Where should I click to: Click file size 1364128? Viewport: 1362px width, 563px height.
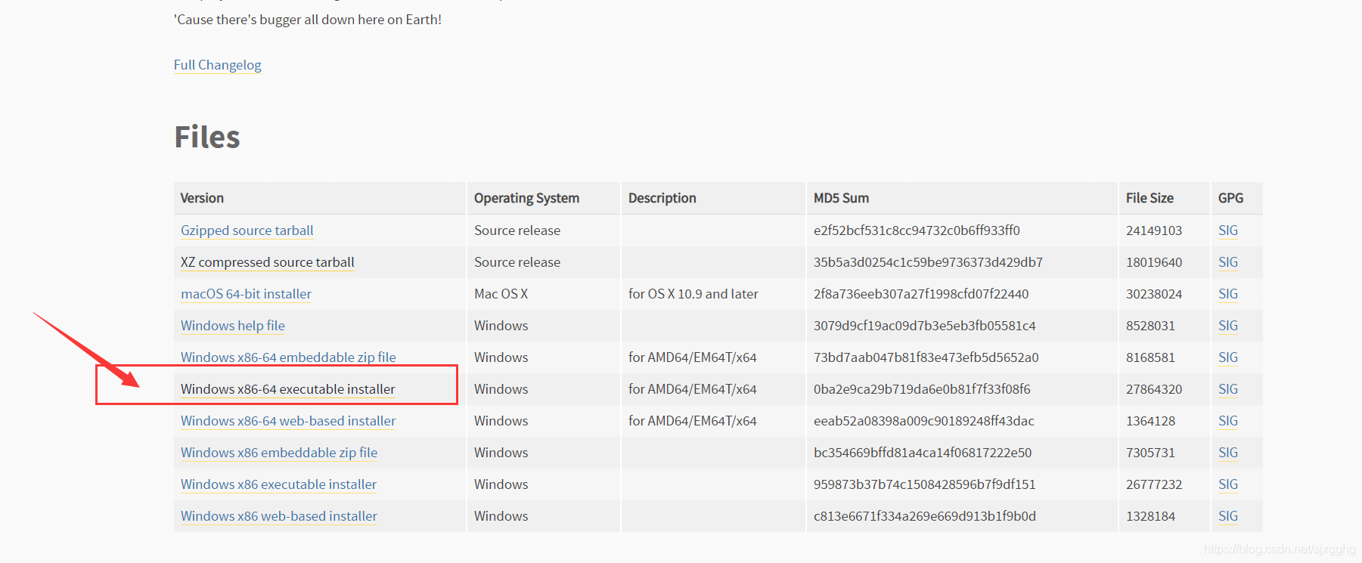coord(1150,421)
